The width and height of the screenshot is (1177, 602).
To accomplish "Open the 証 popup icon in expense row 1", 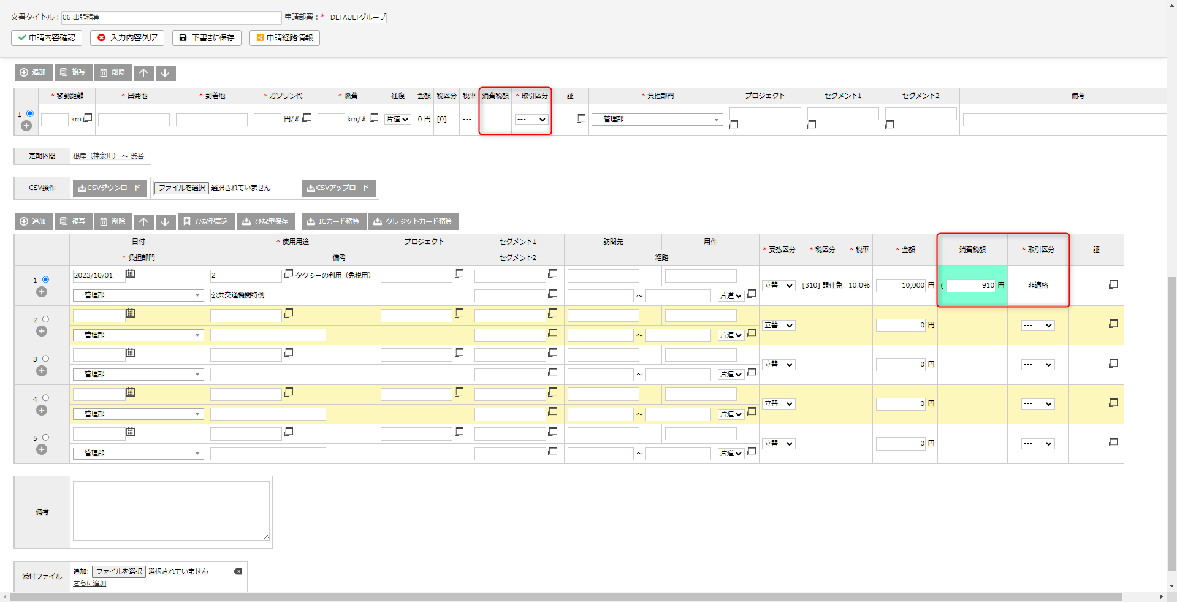I will (1113, 284).
